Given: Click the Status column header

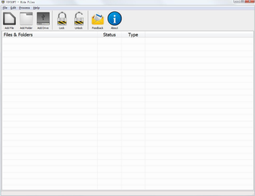Looking at the screenshot, I should point(110,35).
